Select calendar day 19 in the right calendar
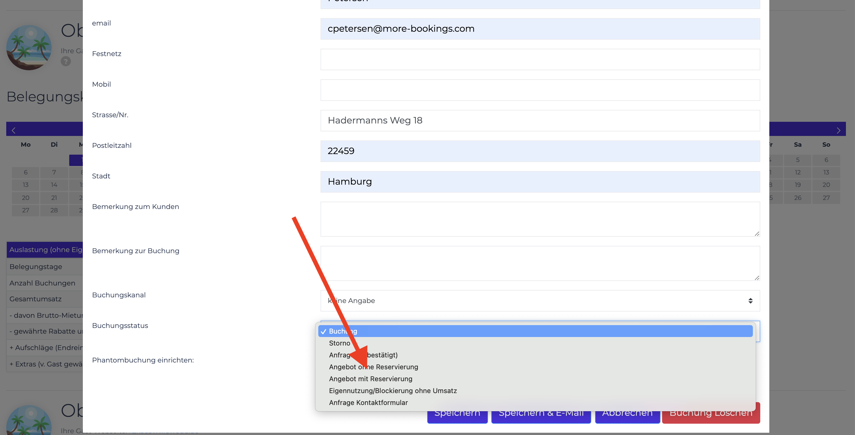 [797, 185]
